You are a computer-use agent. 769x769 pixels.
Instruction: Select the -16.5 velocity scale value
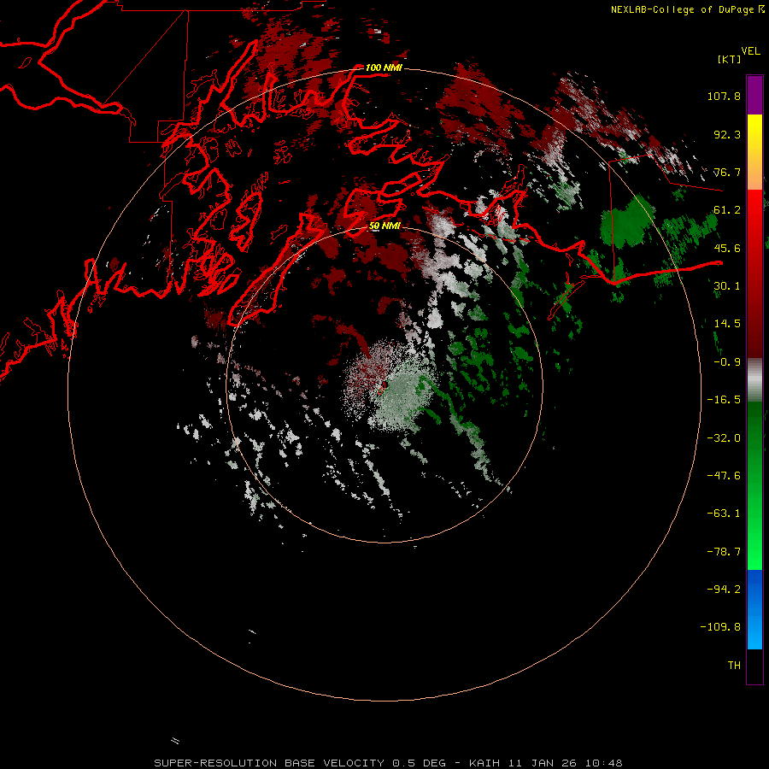tap(724, 400)
